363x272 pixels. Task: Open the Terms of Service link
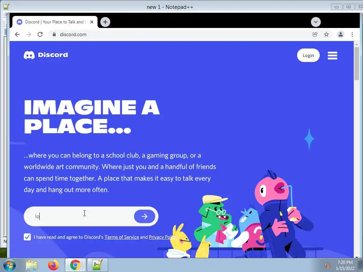pos(122,237)
